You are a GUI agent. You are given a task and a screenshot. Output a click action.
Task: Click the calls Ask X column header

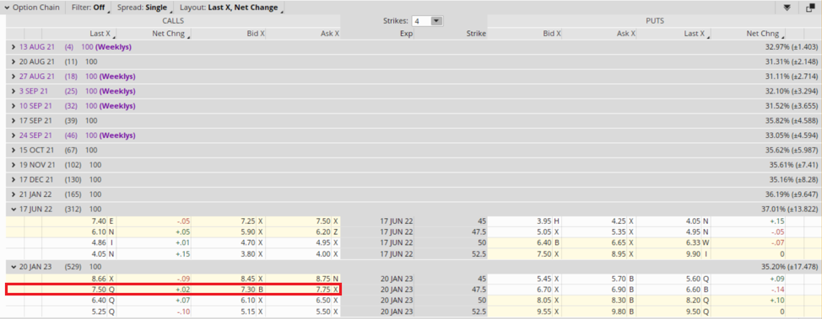pyautogui.click(x=329, y=34)
